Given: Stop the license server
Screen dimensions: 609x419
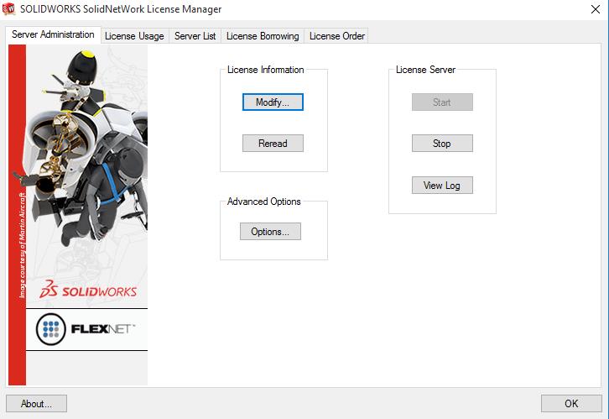Looking at the screenshot, I should click(x=442, y=144).
